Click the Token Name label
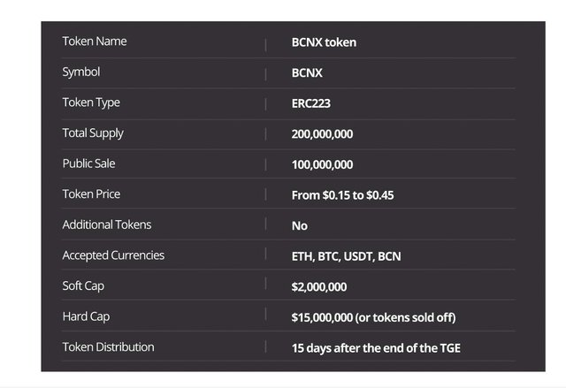The height and width of the screenshot is (388, 566). pyautogui.click(x=95, y=42)
